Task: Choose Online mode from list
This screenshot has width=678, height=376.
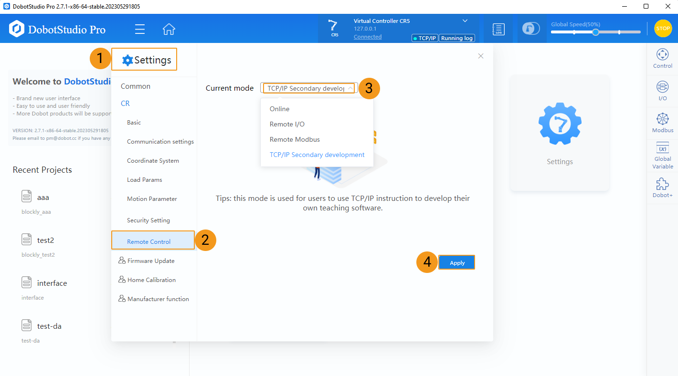Action: pyautogui.click(x=279, y=109)
